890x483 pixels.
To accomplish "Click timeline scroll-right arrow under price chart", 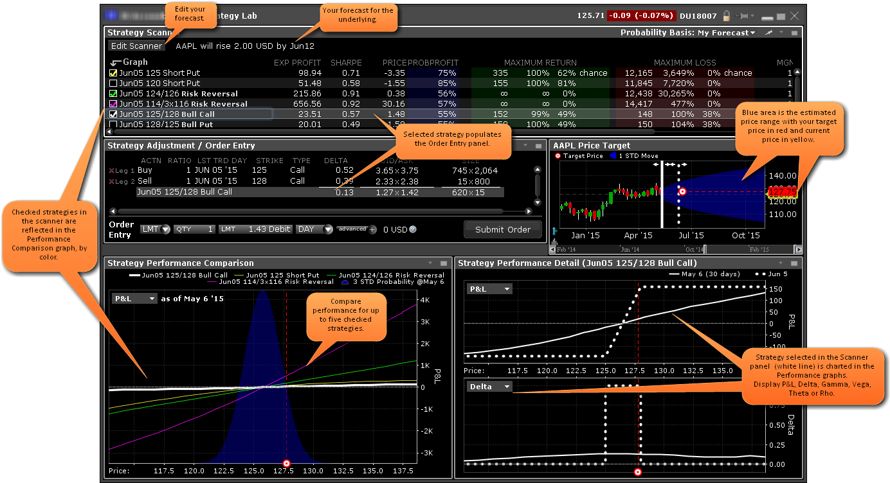I will pos(799,249).
